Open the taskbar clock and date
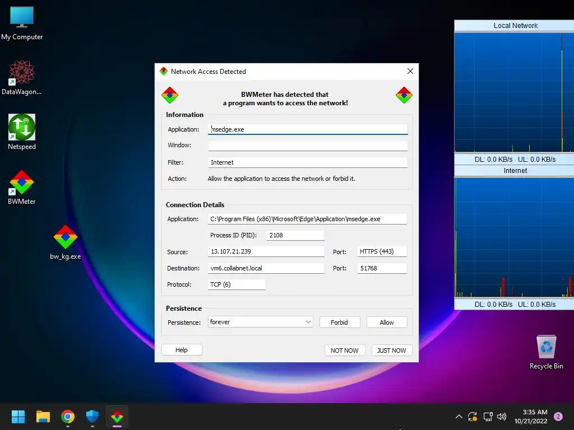574x430 pixels. tap(531, 417)
